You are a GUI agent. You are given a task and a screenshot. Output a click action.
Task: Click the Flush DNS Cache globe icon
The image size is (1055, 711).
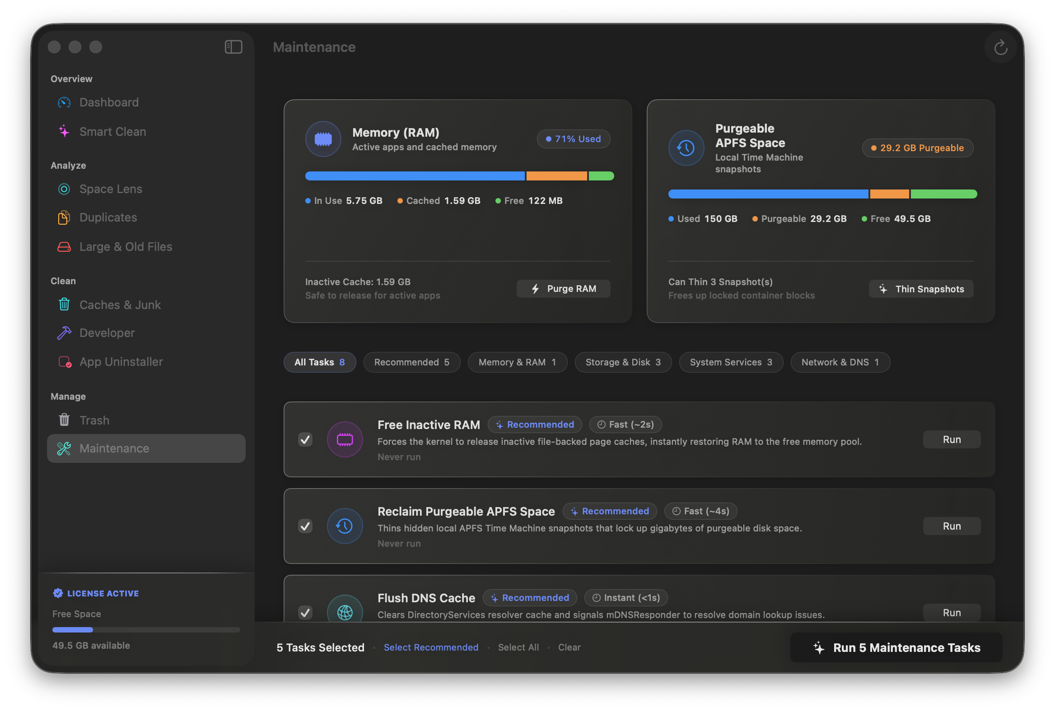click(345, 612)
